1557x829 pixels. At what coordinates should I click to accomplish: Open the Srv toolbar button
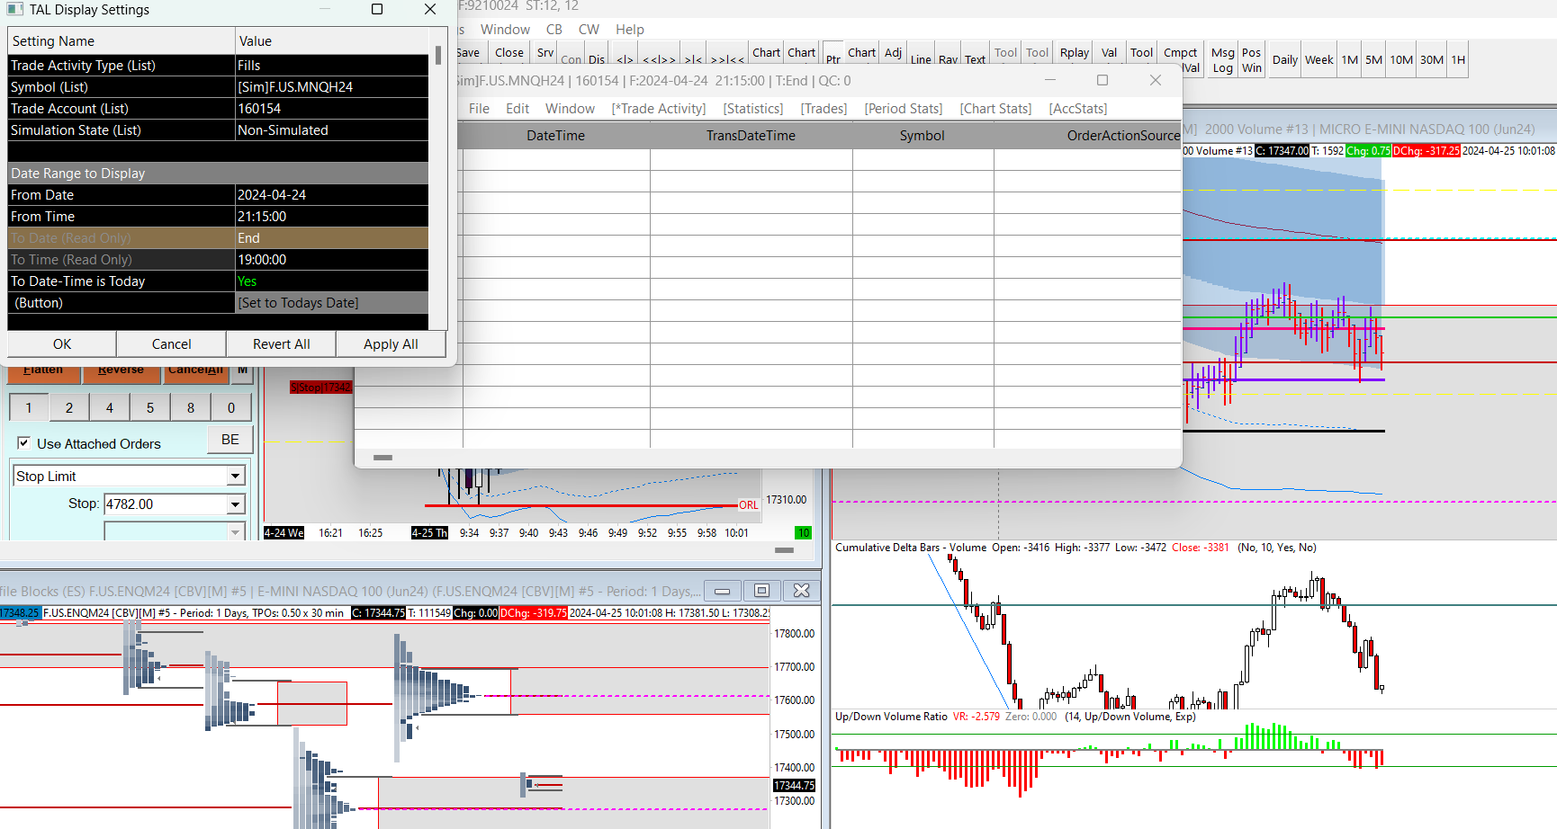[x=545, y=53]
